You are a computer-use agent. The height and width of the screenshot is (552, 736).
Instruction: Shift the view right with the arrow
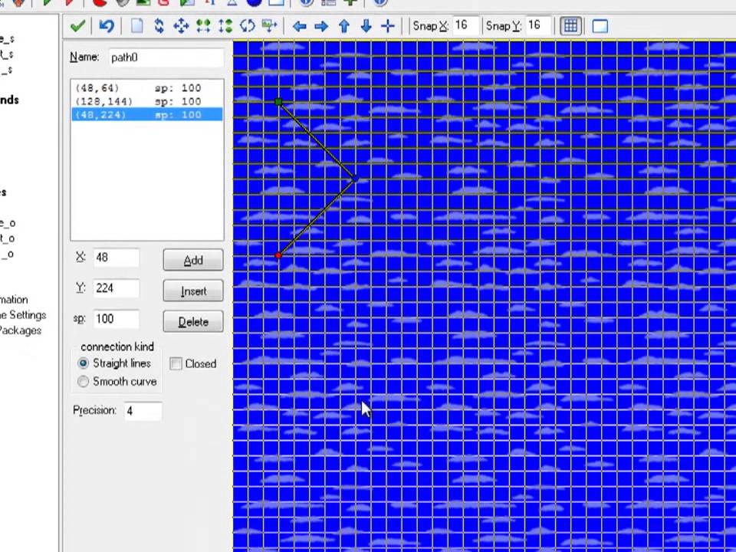(321, 26)
